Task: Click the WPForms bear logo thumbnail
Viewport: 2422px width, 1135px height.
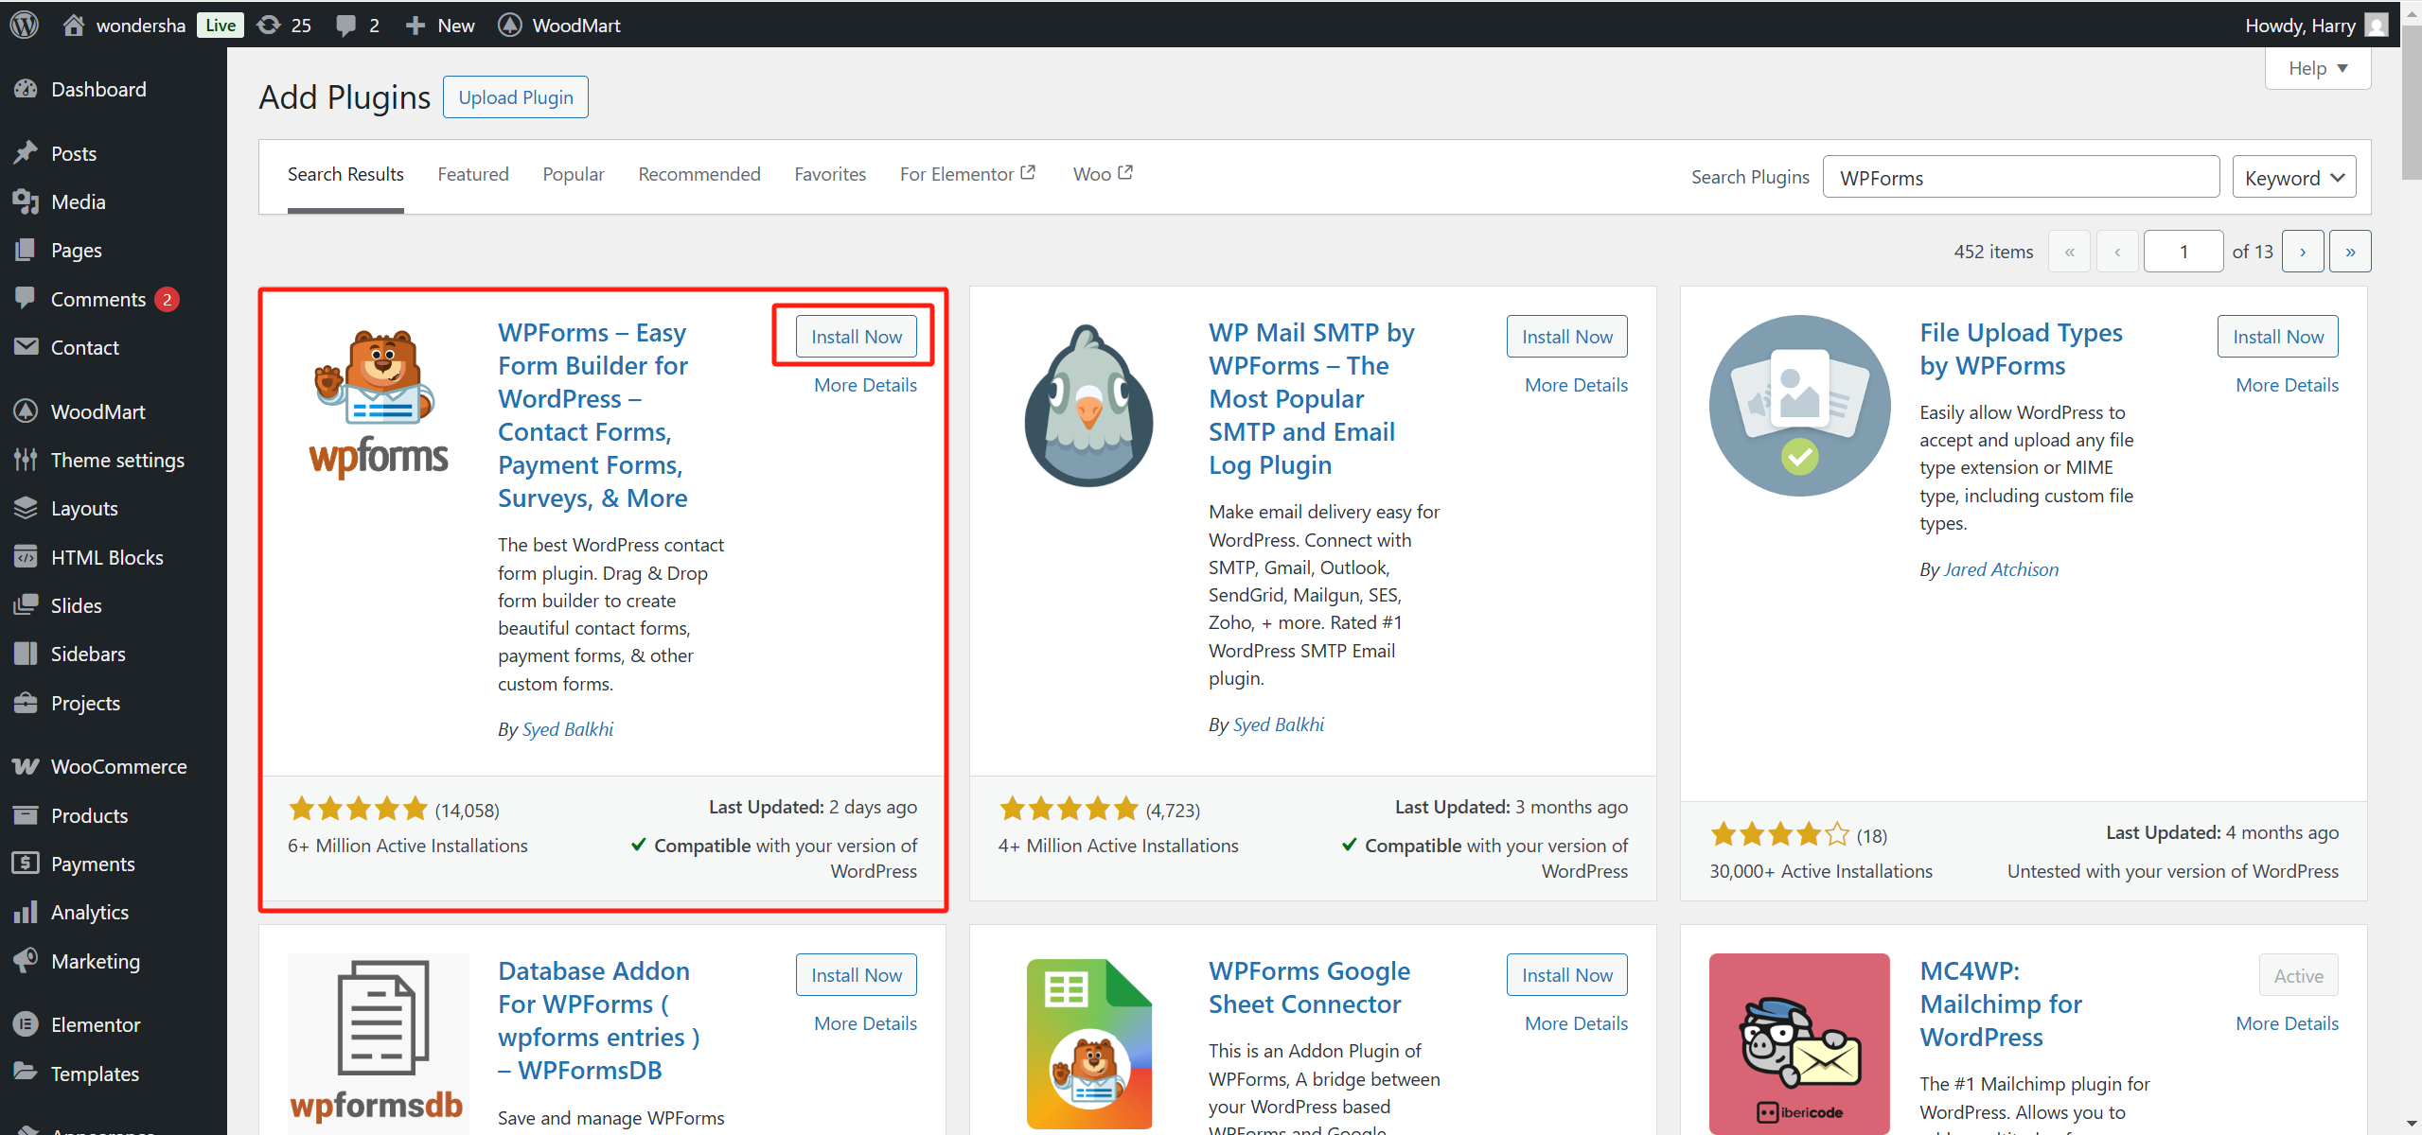Action: tap(379, 404)
